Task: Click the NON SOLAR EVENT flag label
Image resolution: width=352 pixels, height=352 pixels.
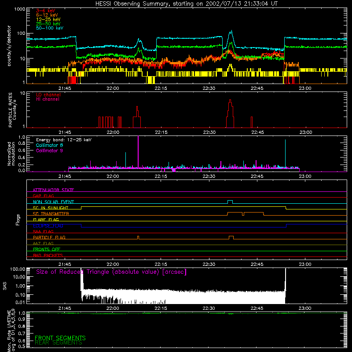Action: 53,202
